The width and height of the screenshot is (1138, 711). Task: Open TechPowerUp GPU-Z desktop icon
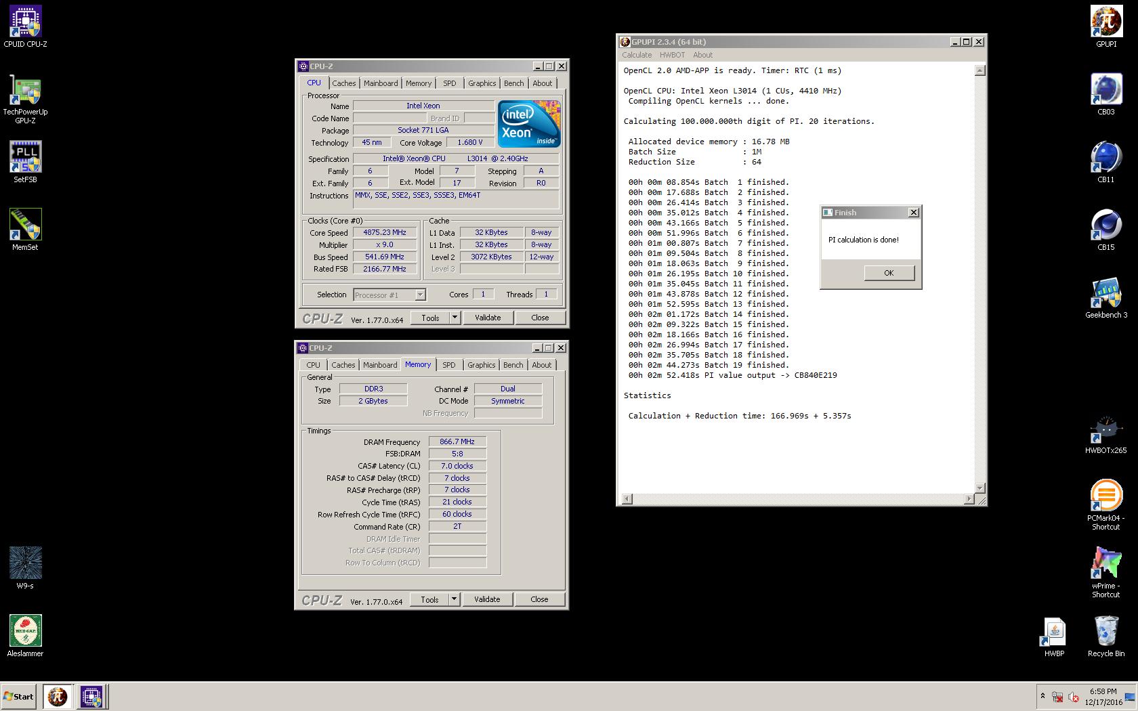click(25, 99)
